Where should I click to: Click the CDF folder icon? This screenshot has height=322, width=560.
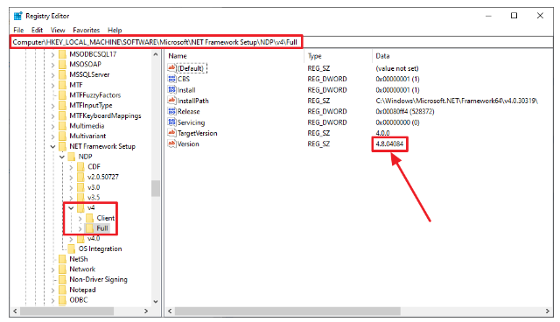pos(81,167)
